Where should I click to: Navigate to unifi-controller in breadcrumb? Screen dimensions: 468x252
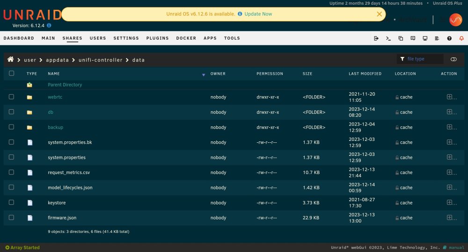(101, 60)
